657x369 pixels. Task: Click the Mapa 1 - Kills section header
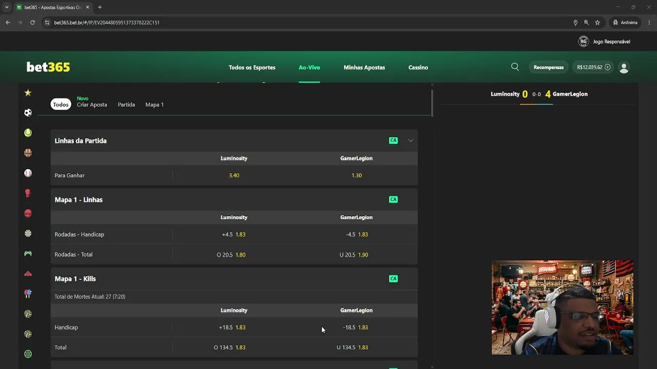234,279
